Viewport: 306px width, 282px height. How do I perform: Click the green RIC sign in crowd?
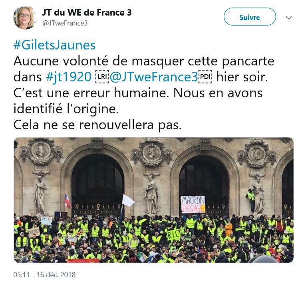pos(173,235)
